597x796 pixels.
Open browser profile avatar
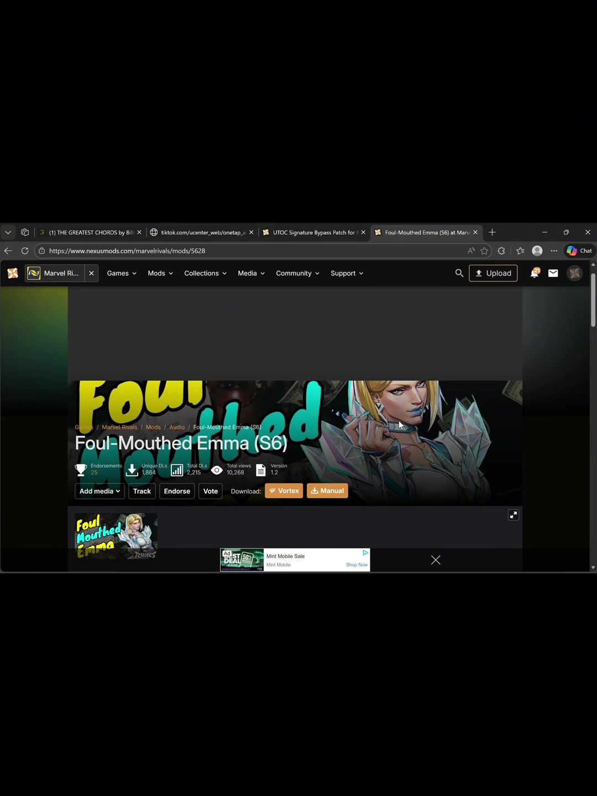coord(537,251)
